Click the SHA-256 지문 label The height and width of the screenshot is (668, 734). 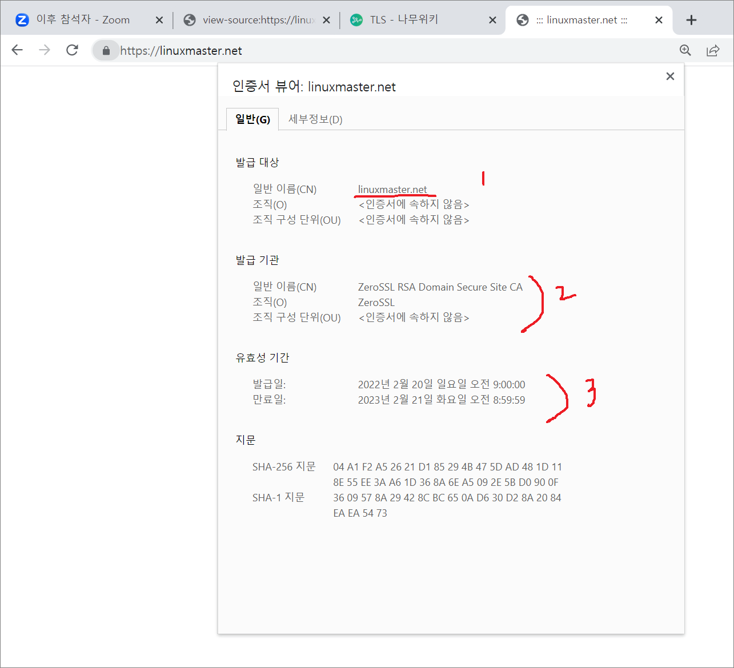pyautogui.click(x=284, y=466)
